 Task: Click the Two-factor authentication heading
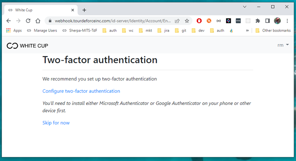coord(100,60)
